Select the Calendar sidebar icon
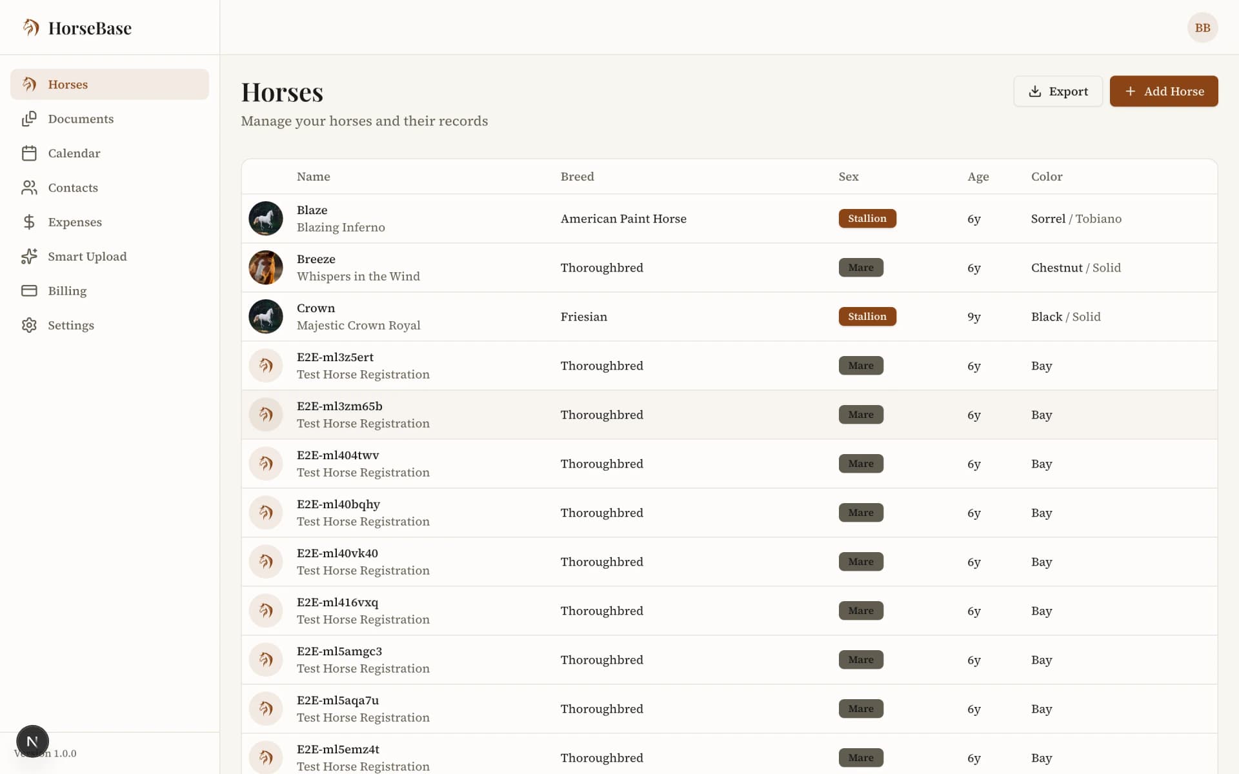The image size is (1239, 774). pos(30,153)
